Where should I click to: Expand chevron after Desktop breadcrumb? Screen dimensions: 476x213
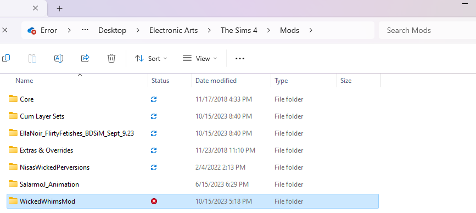click(x=138, y=30)
